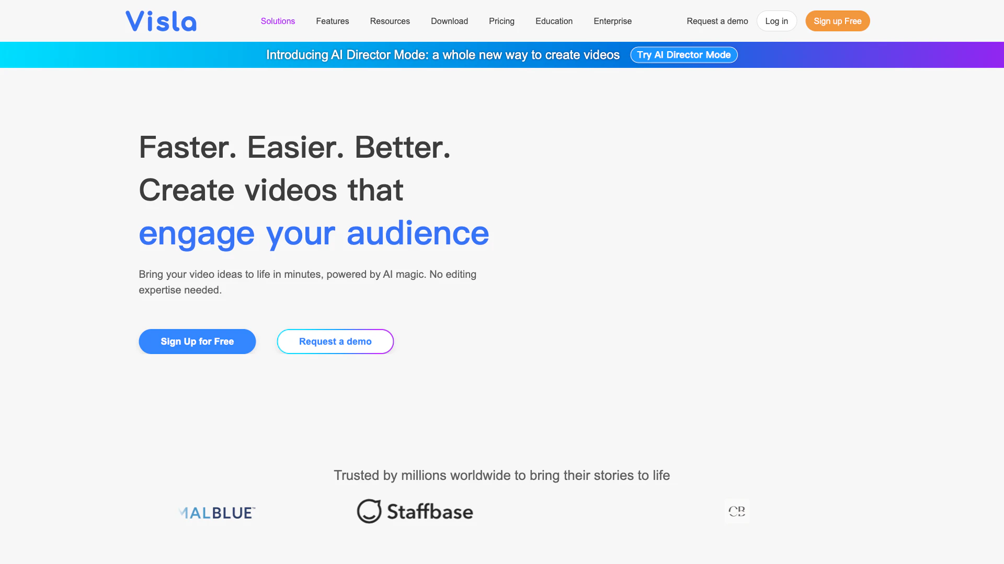Click the MALBLUE company logo

point(217,512)
